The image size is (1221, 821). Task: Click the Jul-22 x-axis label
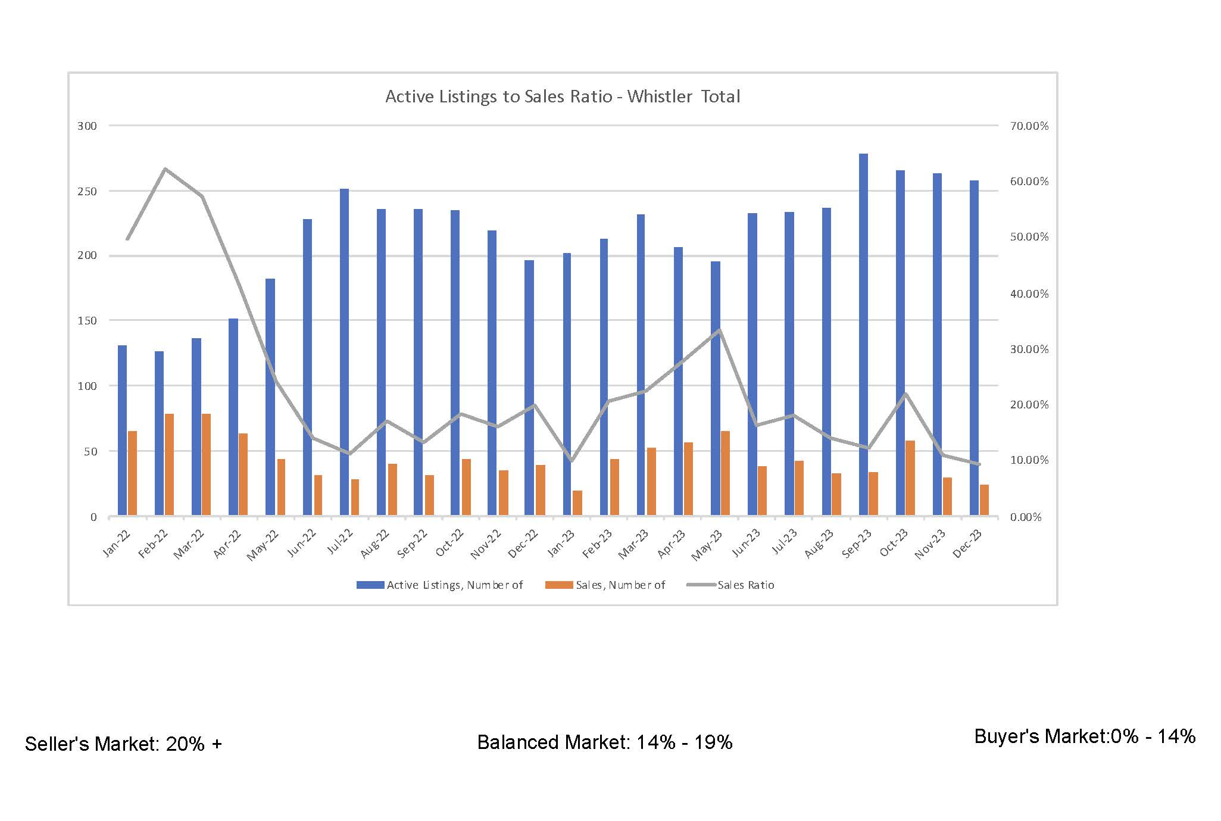(x=340, y=542)
